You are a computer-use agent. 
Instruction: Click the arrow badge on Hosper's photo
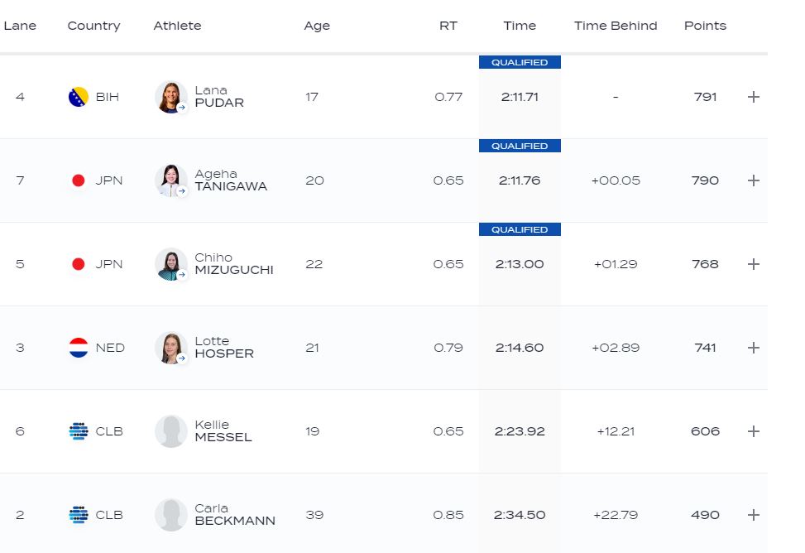click(181, 358)
